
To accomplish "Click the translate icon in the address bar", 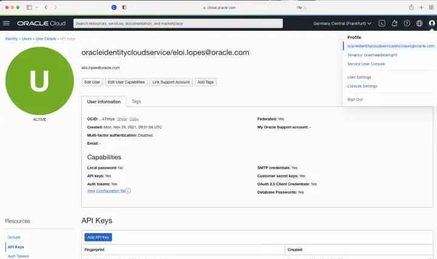I will point(299,8).
